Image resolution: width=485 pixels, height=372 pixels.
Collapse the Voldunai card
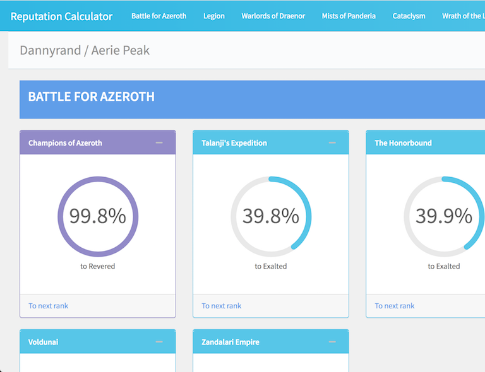click(x=159, y=342)
